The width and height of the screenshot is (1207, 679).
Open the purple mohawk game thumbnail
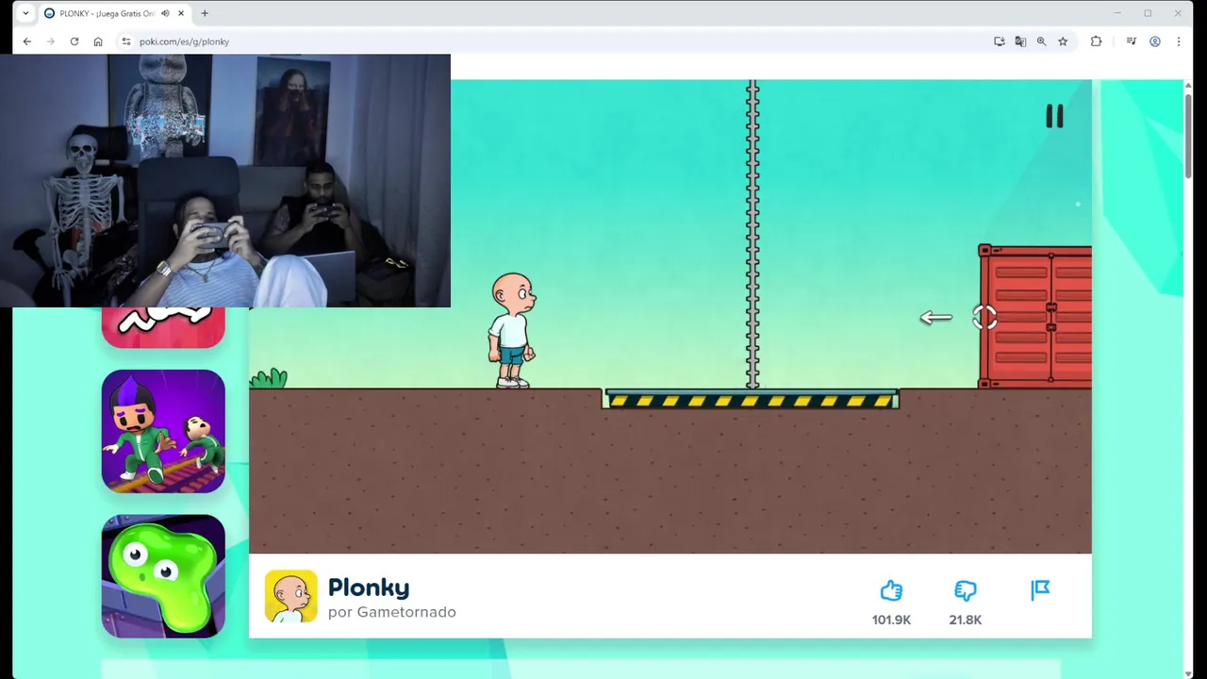(163, 431)
